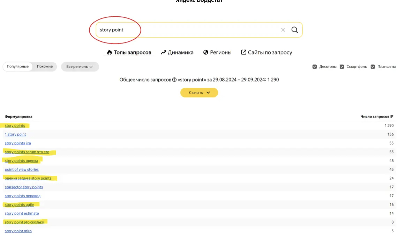Expand the Скачать download menu

[199, 93]
